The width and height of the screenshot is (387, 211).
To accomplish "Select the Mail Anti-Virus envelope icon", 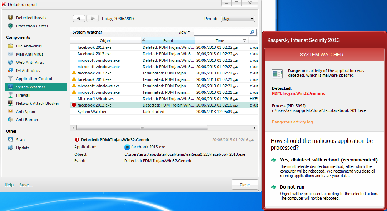I will pos(10,54).
